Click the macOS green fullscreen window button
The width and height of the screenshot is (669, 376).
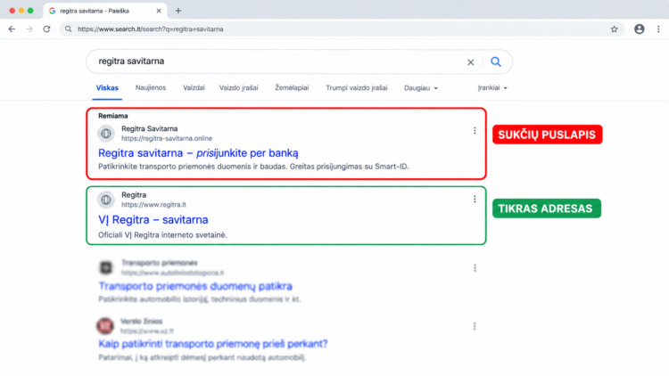click(x=30, y=11)
